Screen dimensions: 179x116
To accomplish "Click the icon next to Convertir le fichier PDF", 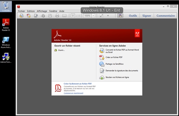I will click(102, 51).
